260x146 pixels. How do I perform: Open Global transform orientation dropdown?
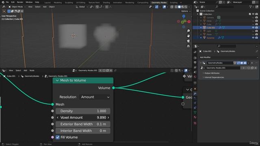click(82, 7)
